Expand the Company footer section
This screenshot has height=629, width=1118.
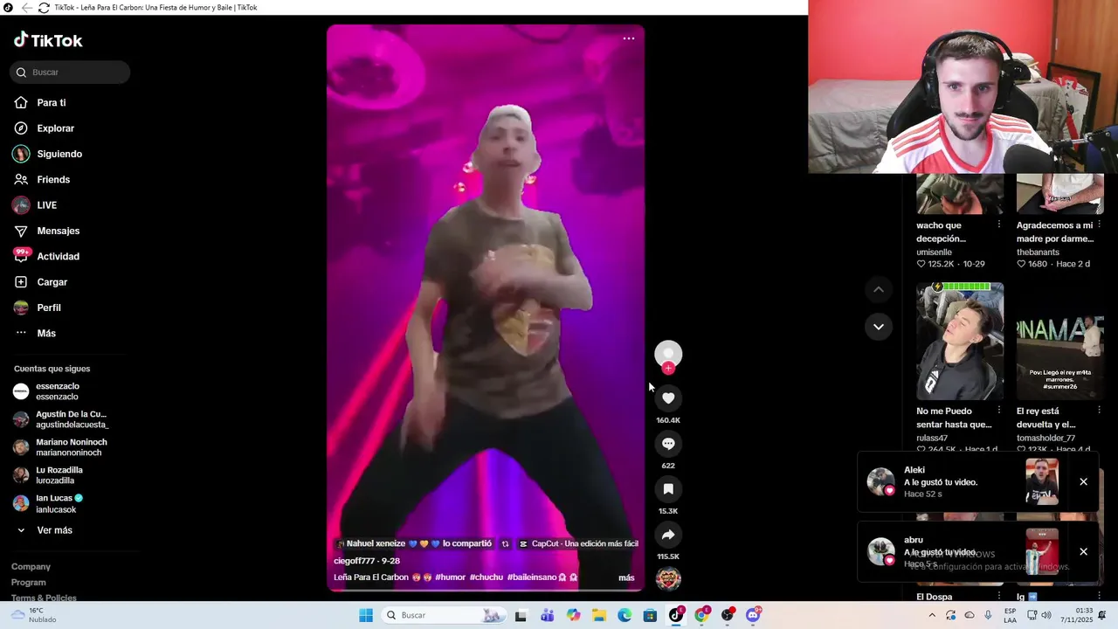[x=31, y=567]
